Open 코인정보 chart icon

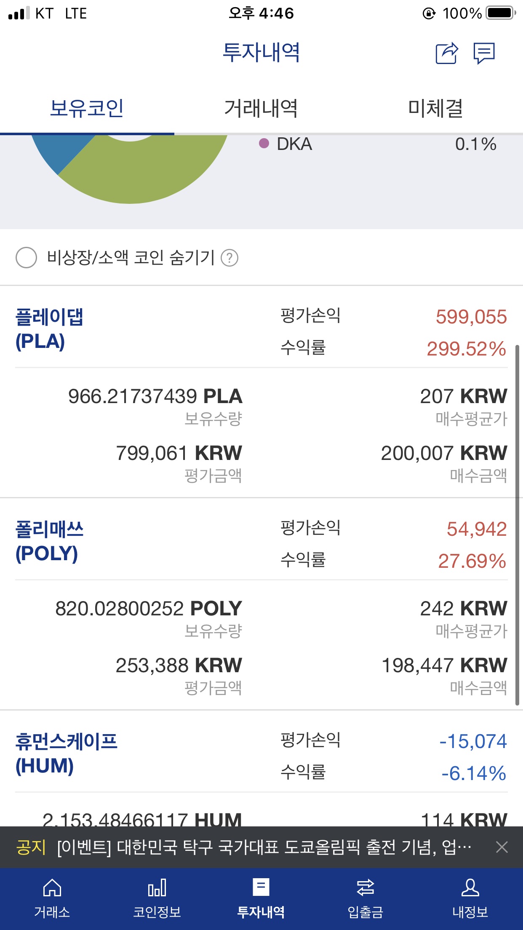point(157,888)
